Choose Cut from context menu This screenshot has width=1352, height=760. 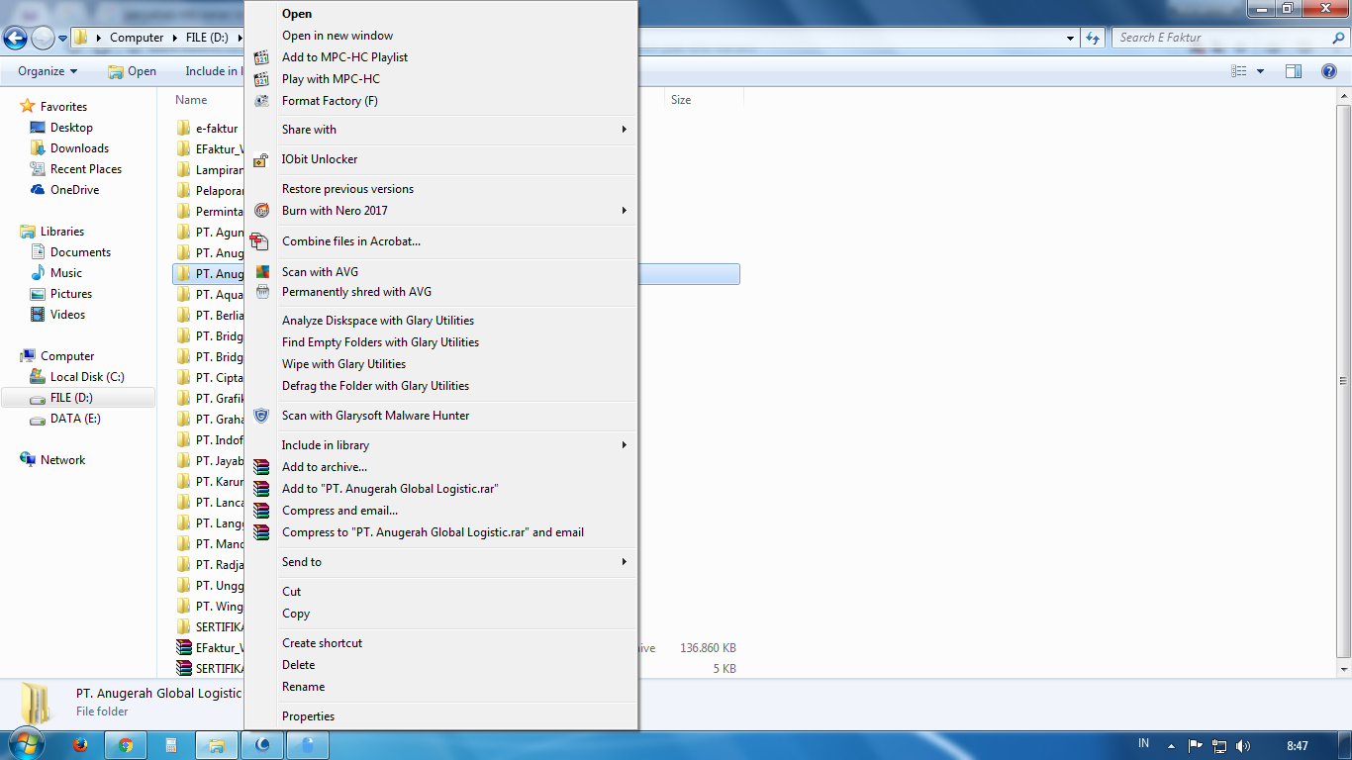291,592
